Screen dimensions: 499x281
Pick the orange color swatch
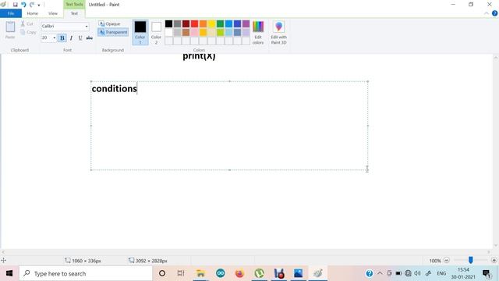pyautogui.click(x=203, y=23)
